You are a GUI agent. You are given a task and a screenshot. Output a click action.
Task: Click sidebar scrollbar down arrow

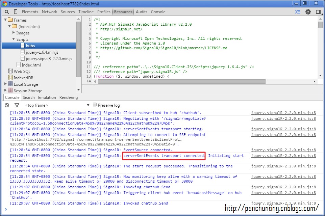pos(78,90)
